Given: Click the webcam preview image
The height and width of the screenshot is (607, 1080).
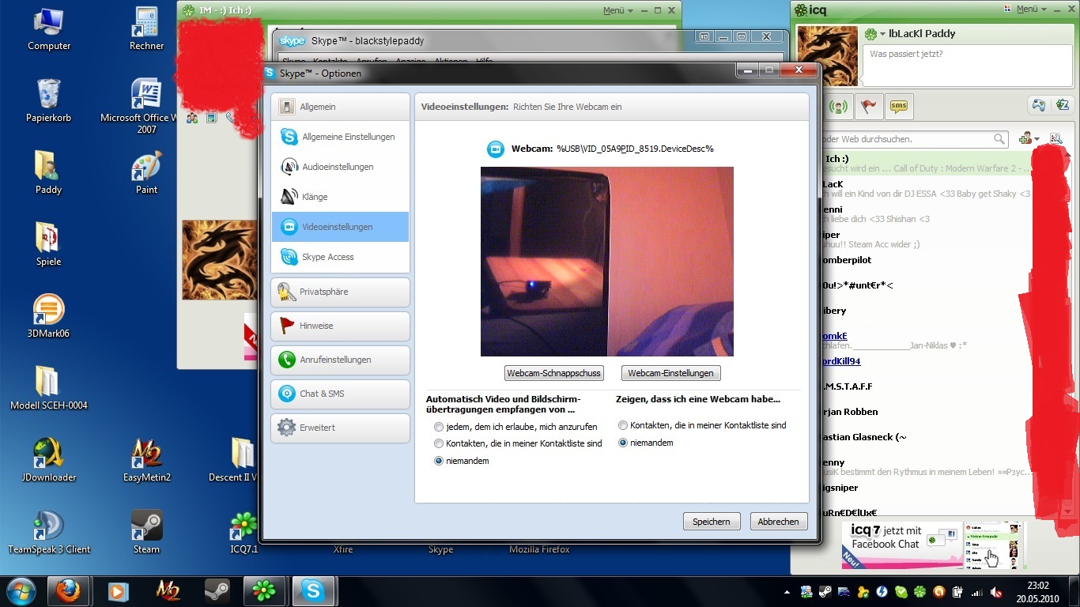Looking at the screenshot, I should tap(607, 262).
